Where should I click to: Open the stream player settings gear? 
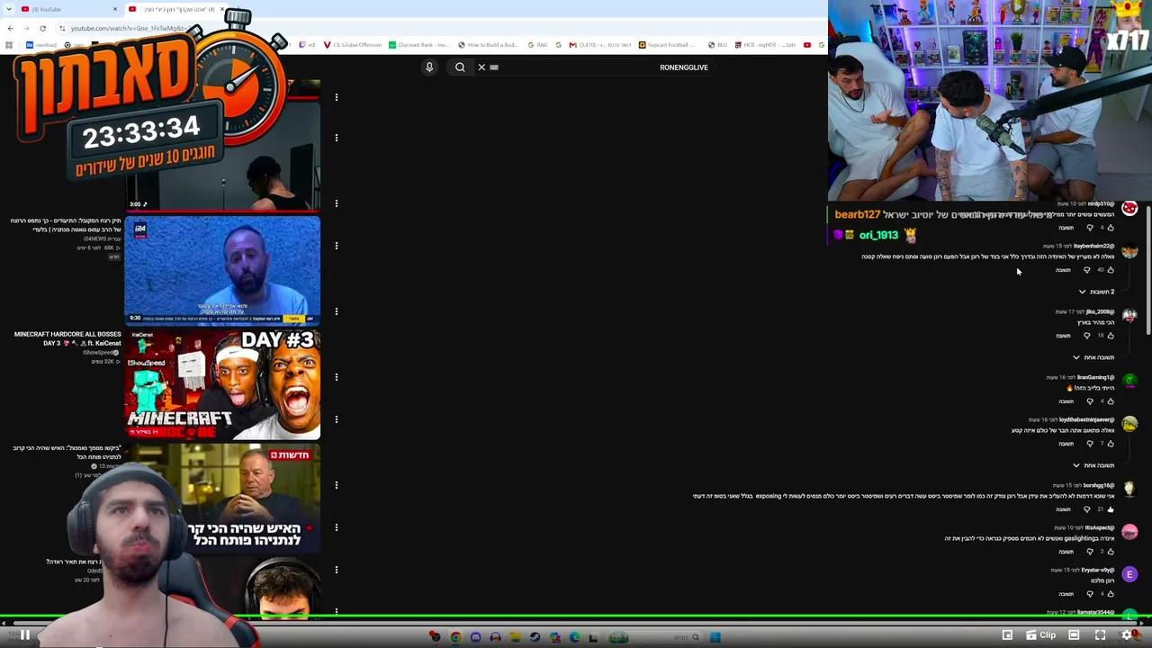(x=1126, y=635)
